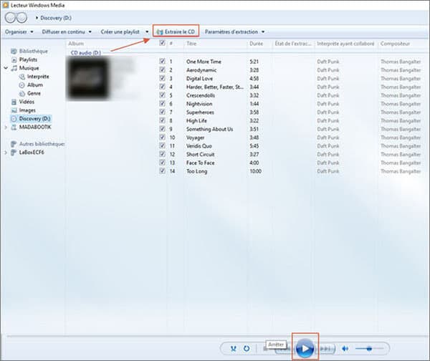Sort by État de l'extraction column
Screen dimensions: 430x361
(293, 44)
